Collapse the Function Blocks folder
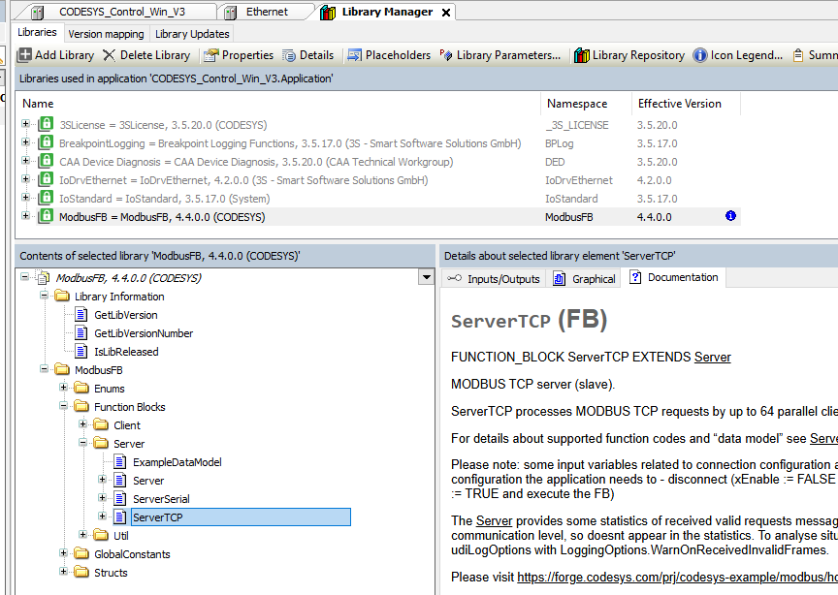Viewport: 838px width, 595px height. (64, 407)
